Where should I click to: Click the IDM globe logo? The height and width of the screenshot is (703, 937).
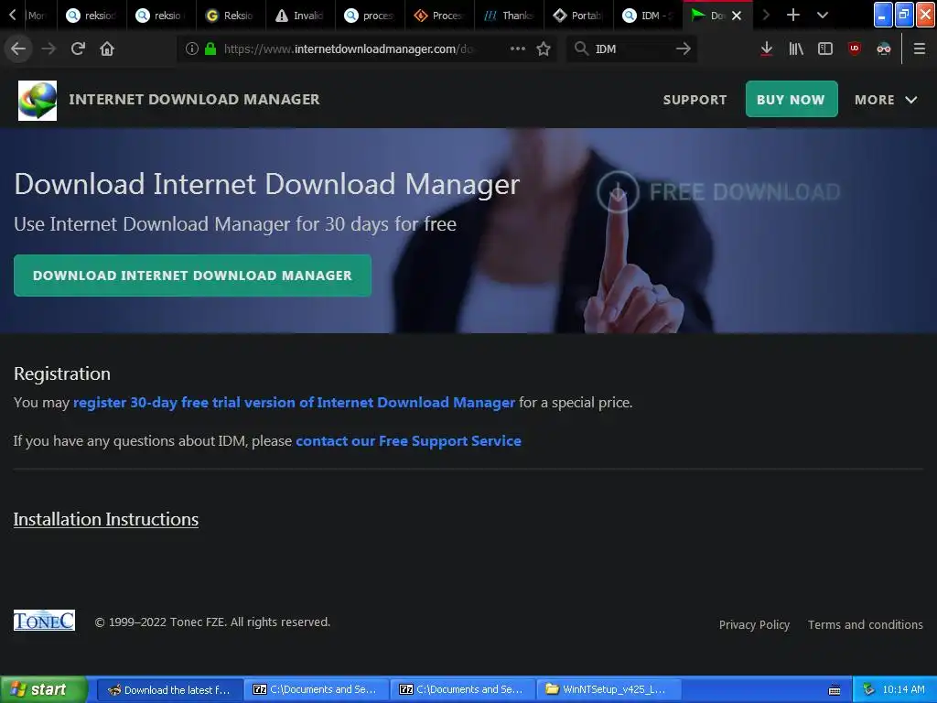pos(38,101)
